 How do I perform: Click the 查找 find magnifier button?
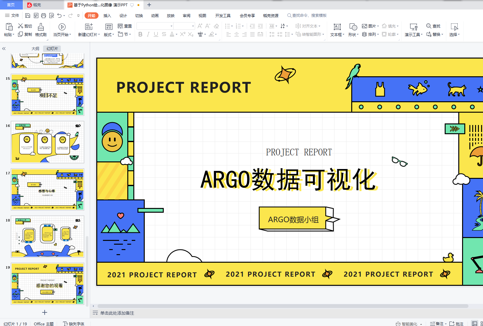tap(433, 26)
